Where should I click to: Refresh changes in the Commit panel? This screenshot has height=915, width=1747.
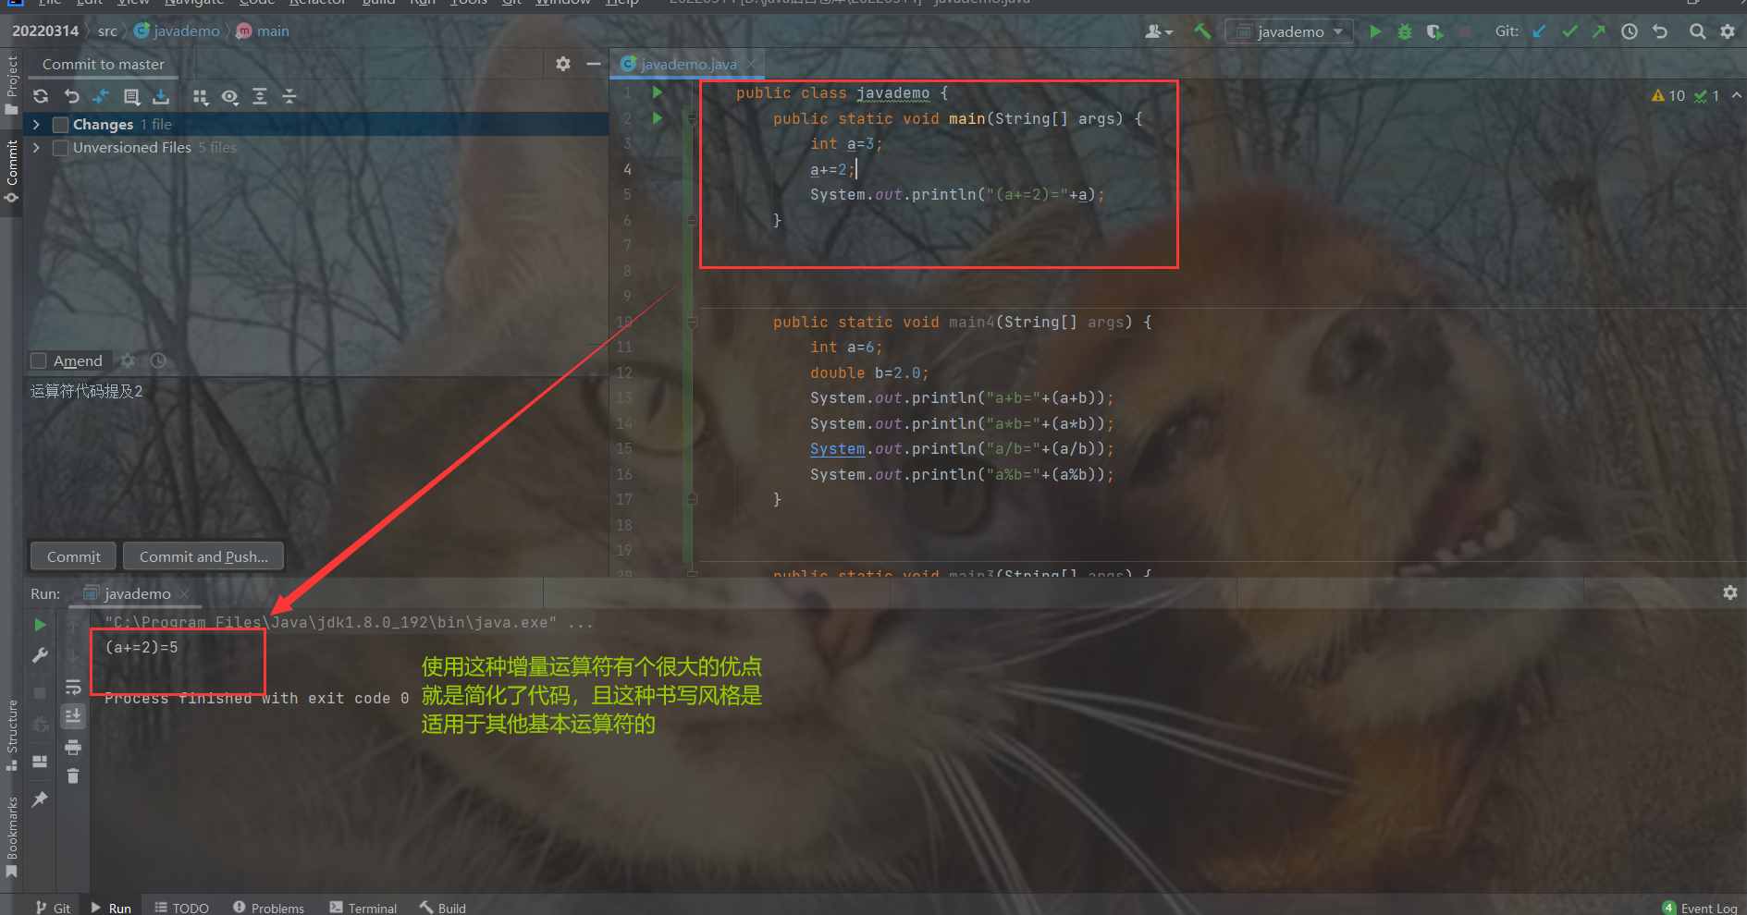(x=41, y=96)
